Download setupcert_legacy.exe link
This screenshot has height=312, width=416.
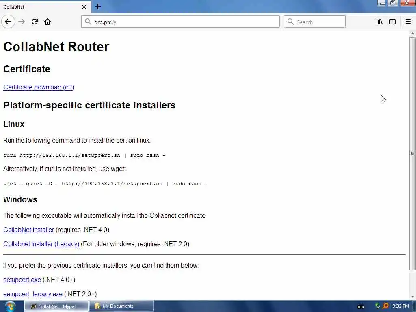coord(33,294)
